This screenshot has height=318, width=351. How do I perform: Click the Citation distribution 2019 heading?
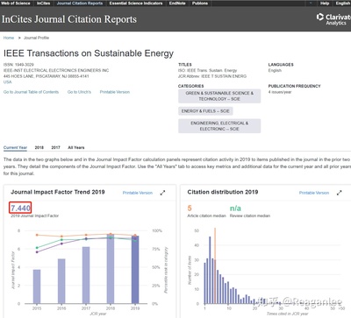click(223, 192)
